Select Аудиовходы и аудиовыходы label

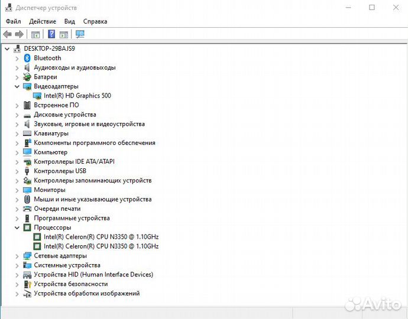pos(75,67)
